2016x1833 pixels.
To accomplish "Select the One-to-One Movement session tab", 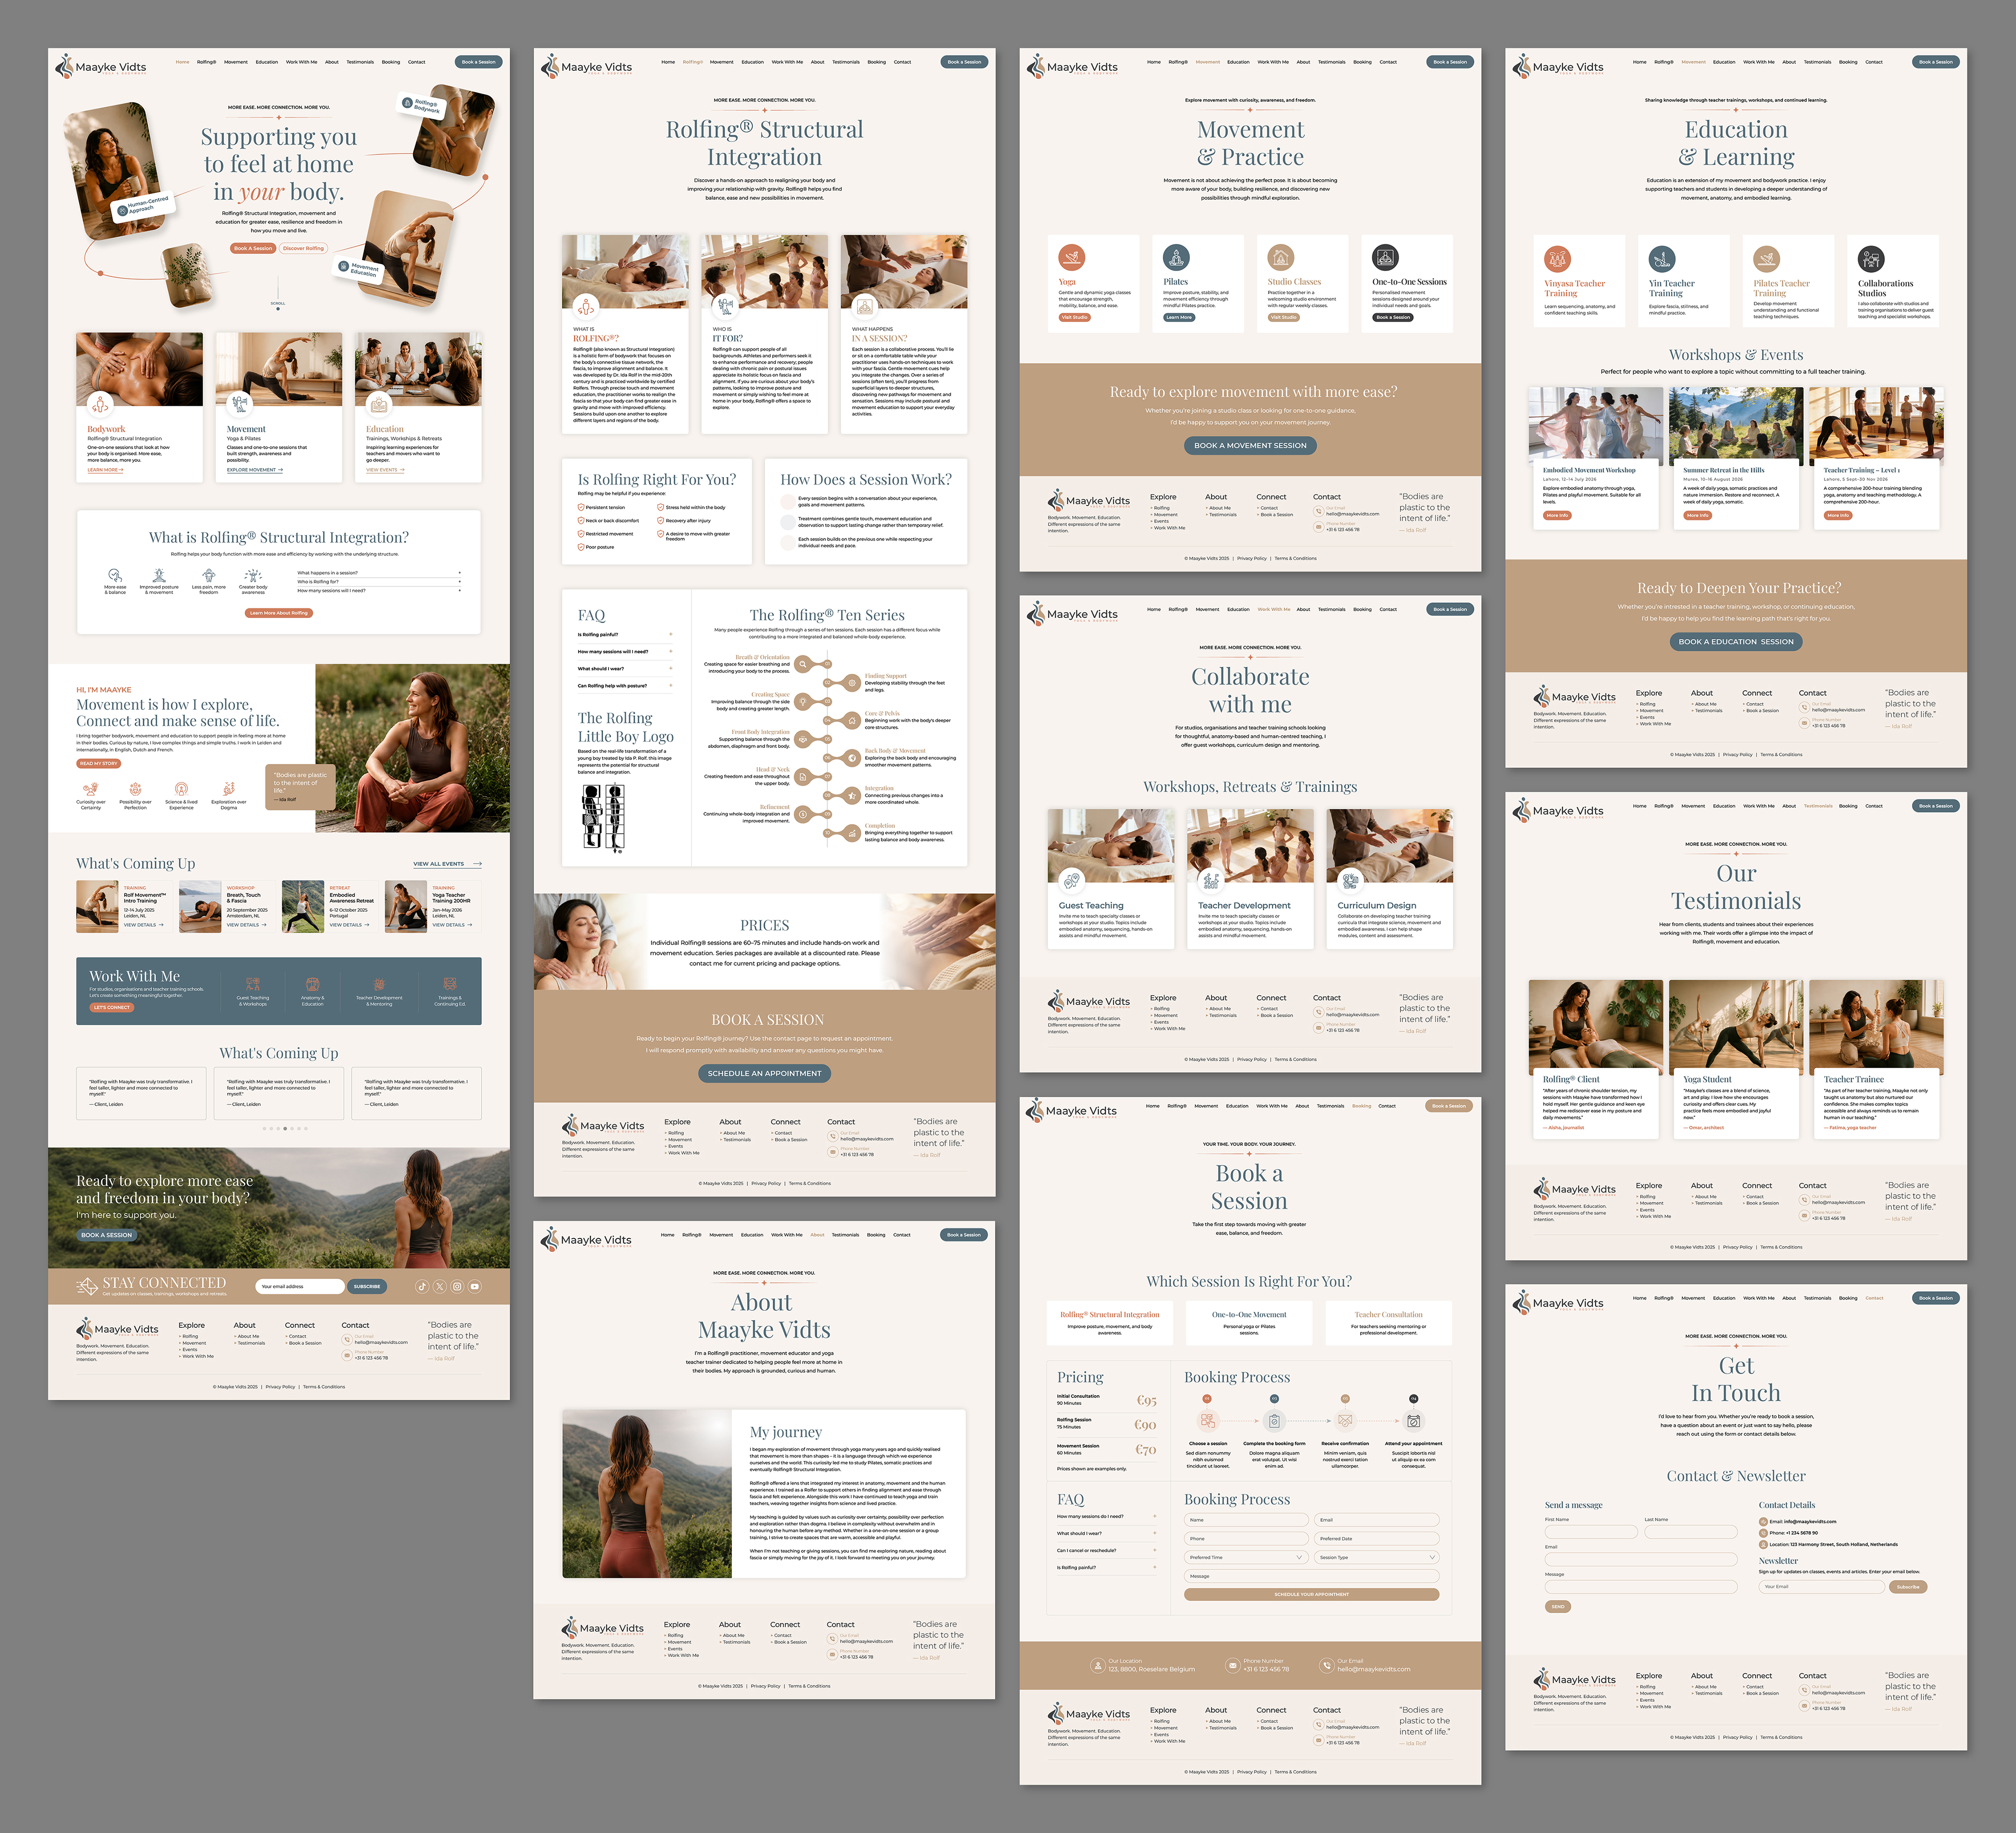I will (1249, 1322).
